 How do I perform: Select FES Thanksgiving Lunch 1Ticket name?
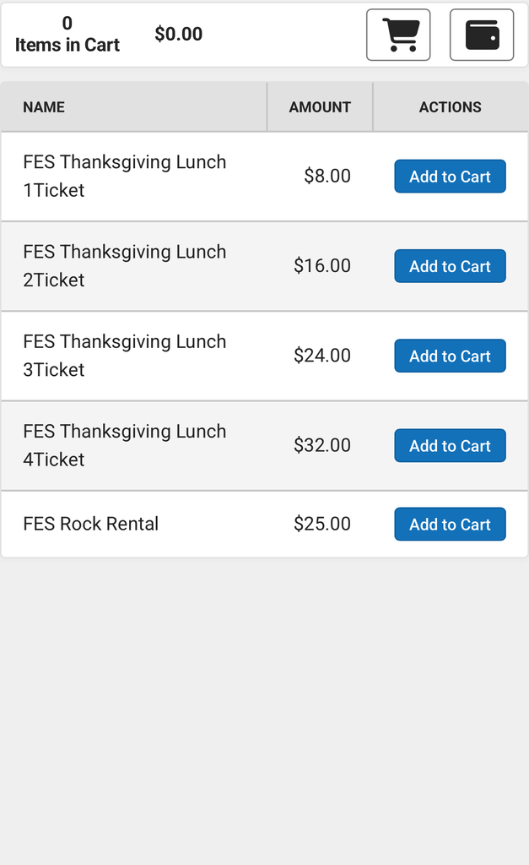click(x=124, y=176)
